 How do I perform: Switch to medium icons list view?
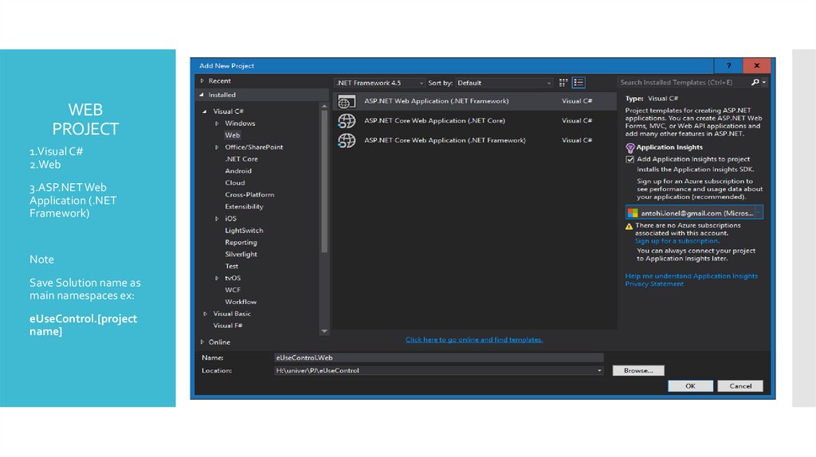click(x=579, y=83)
